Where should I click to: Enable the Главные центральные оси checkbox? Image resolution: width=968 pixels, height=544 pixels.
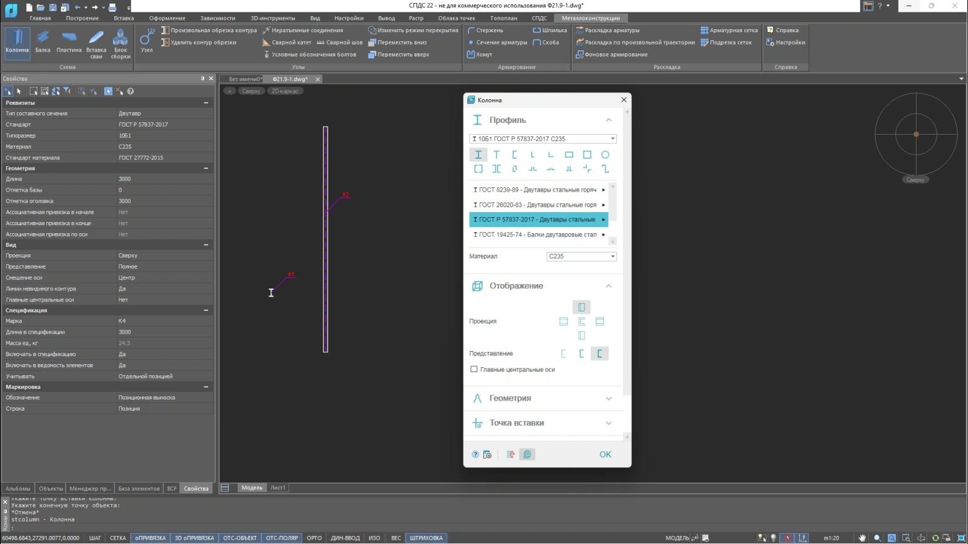point(474,369)
